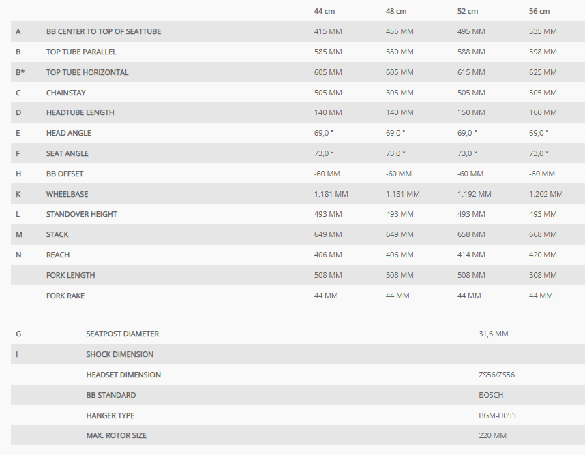Click the 44 cm column header
This screenshot has width=585, height=455.
pyautogui.click(x=325, y=11)
